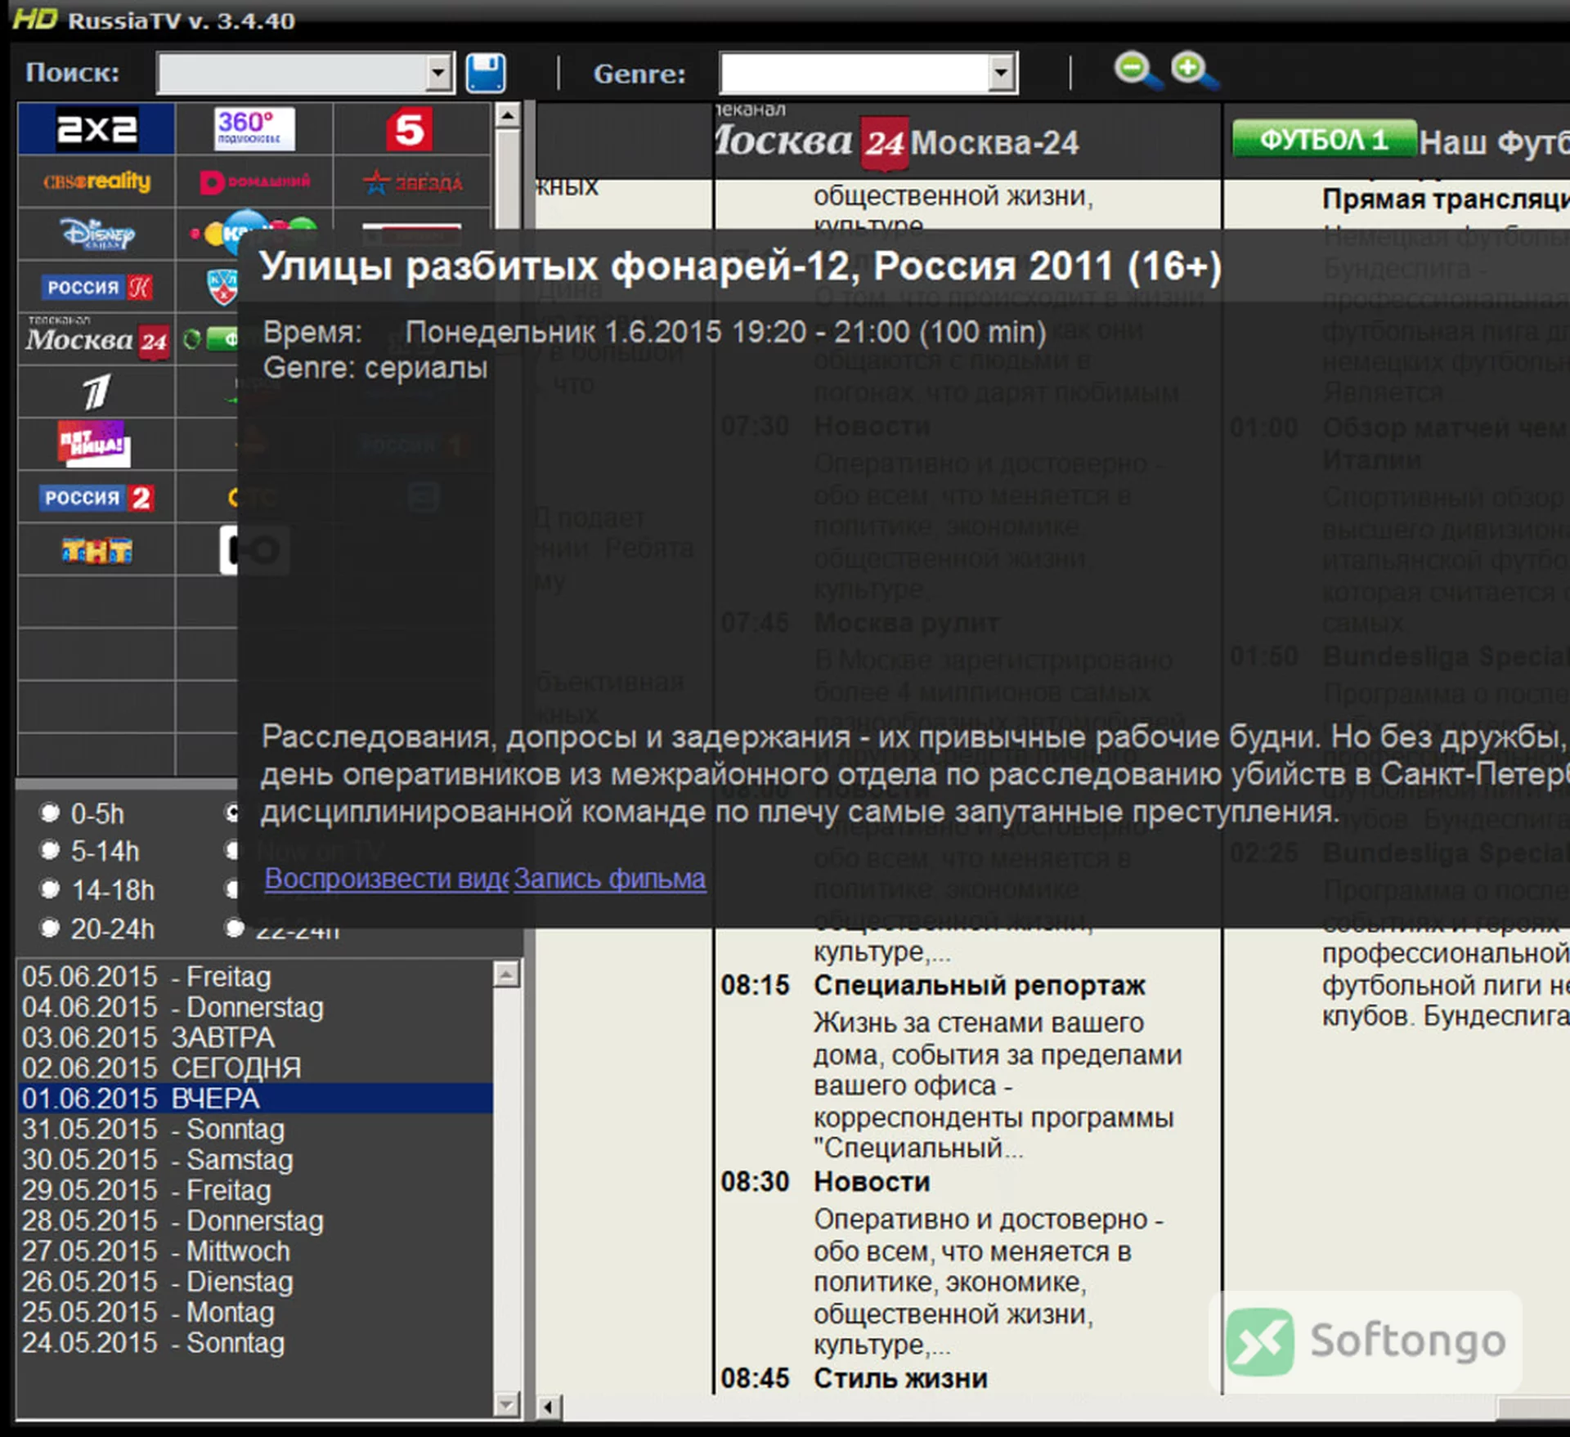Choose the Звезда channel logo
This screenshot has height=1437, width=1570.
point(412,181)
